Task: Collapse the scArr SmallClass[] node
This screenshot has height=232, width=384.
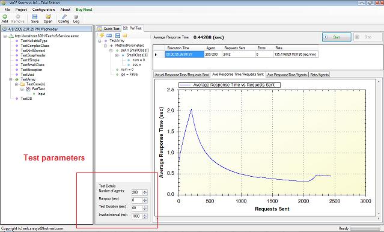Action: (111, 50)
